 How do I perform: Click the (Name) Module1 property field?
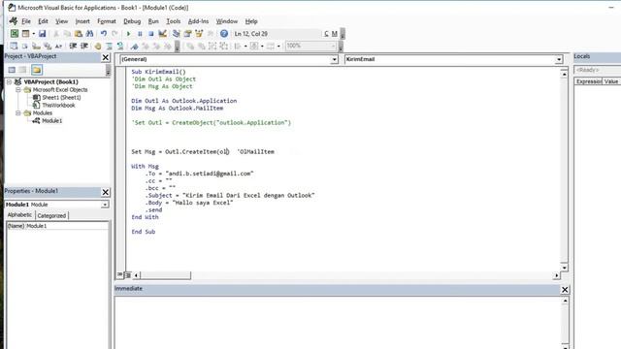point(57,226)
